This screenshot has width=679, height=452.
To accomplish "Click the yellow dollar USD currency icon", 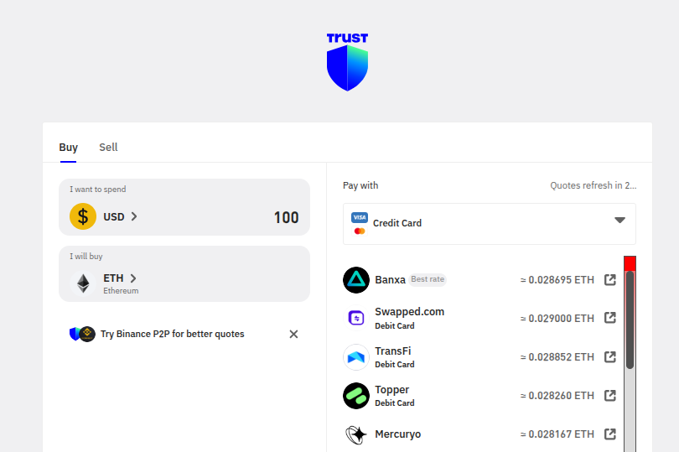I will tap(83, 216).
